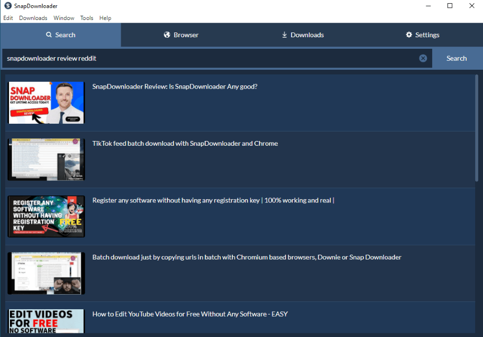The width and height of the screenshot is (483, 337).
Task: Select the TikTok feed batch download thumbnail
Action: click(46, 159)
